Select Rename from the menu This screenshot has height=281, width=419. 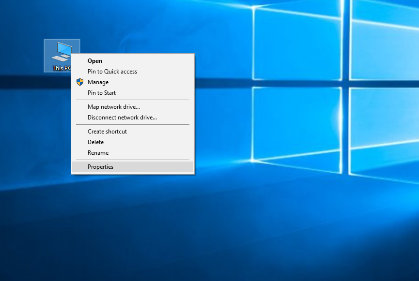click(133, 153)
